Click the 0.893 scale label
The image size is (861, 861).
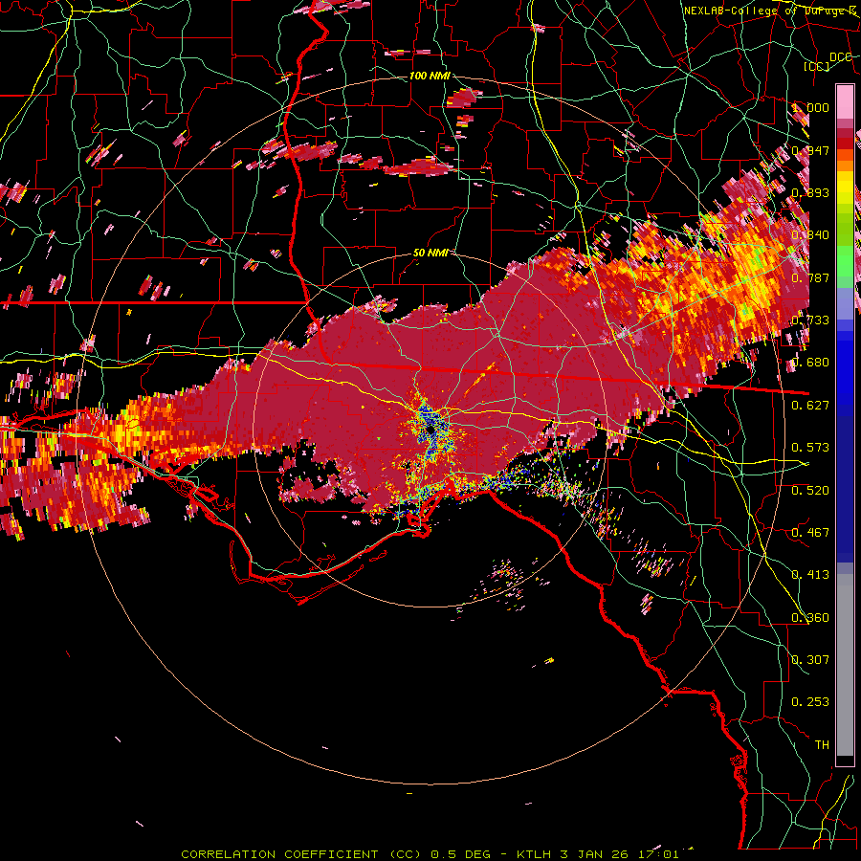(810, 192)
